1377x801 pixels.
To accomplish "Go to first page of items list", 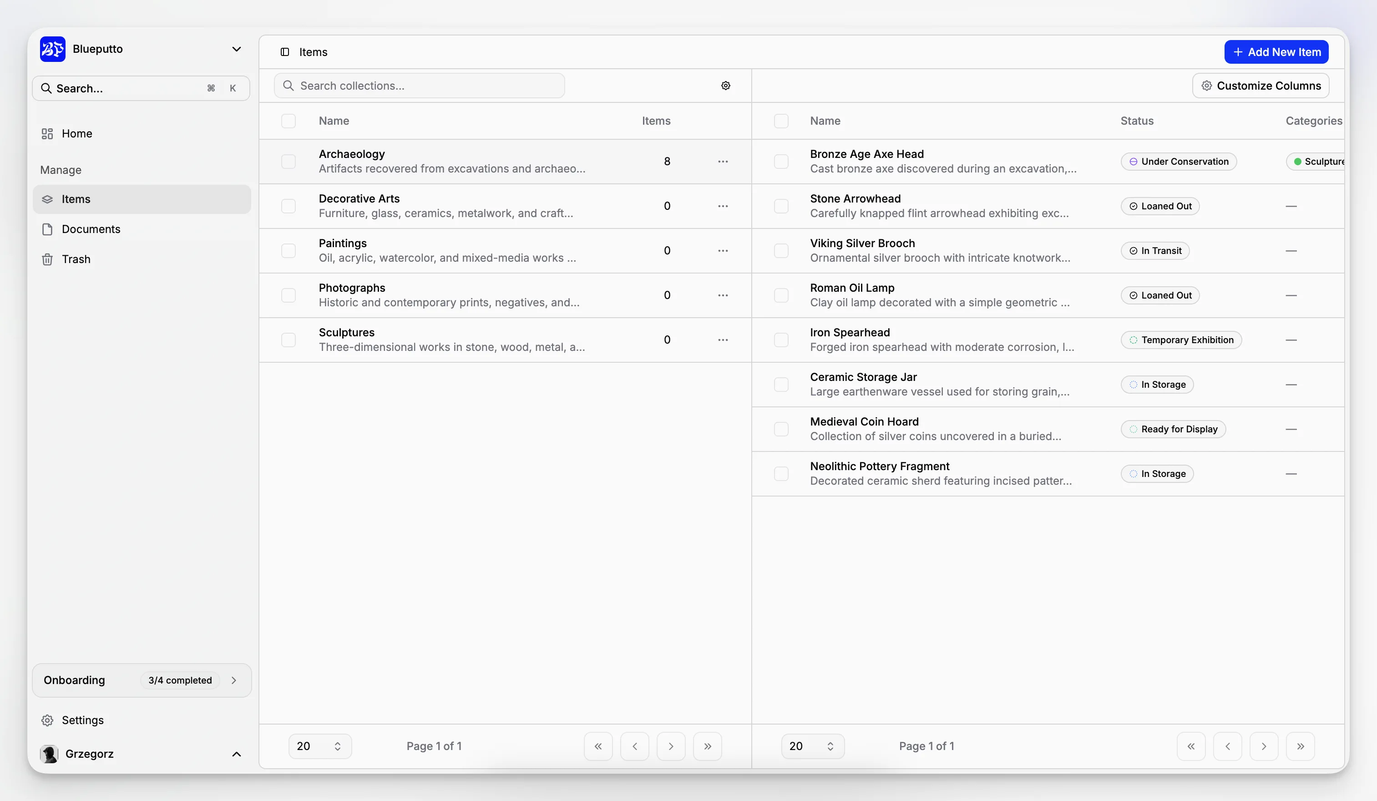I will [x=1191, y=746].
